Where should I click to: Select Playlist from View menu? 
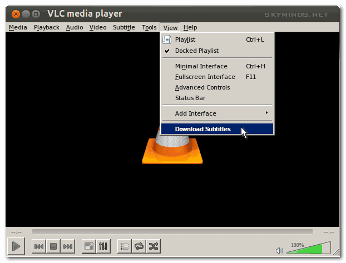click(x=217, y=39)
